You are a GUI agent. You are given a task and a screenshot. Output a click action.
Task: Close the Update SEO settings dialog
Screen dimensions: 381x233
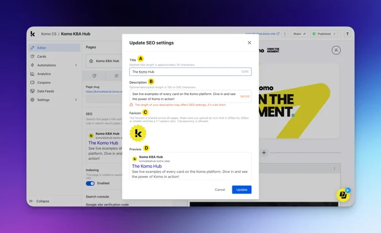[x=249, y=43]
